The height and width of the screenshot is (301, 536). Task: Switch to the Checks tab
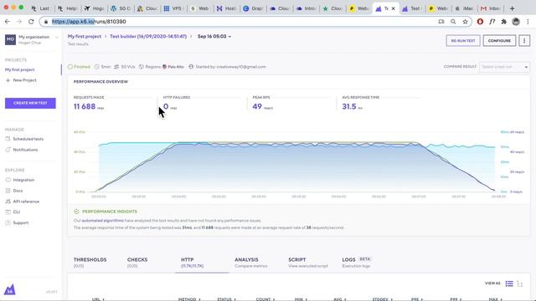point(137,262)
